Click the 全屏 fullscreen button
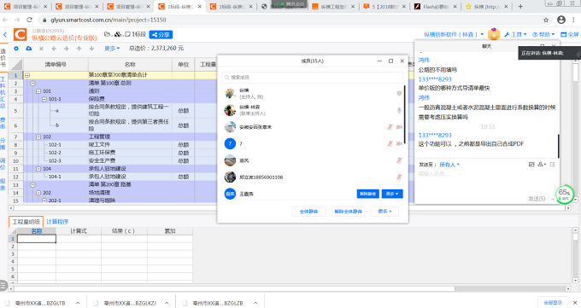The image size is (581, 308). 570,34
